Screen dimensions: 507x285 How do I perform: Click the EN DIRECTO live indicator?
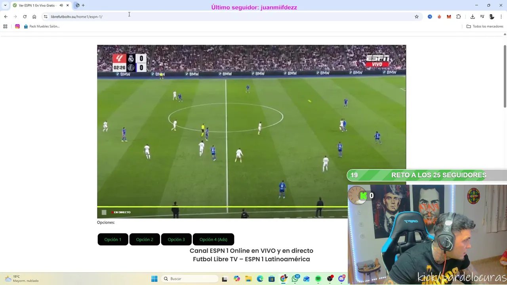(121, 213)
